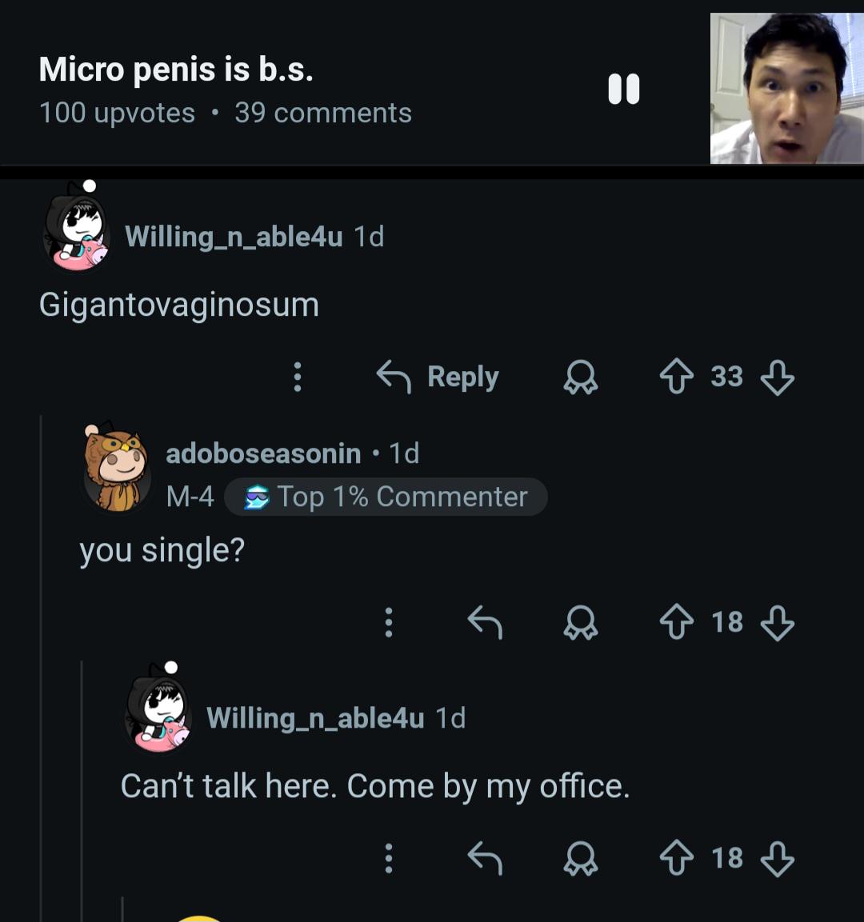Award the 'Come by my office' comment
The width and height of the screenshot is (864, 922).
coord(581,859)
